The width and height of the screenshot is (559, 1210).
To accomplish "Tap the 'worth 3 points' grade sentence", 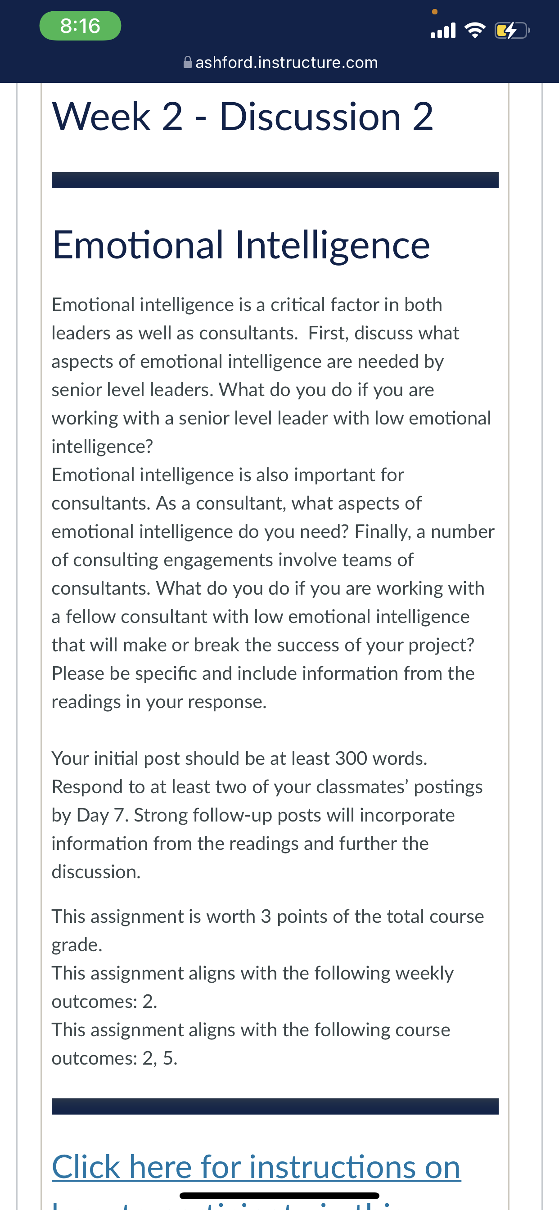I will tap(268, 930).
